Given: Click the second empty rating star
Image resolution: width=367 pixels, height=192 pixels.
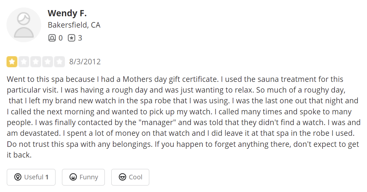Looking at the screenshot, I should pyautogui.click(x=24, y=62).
